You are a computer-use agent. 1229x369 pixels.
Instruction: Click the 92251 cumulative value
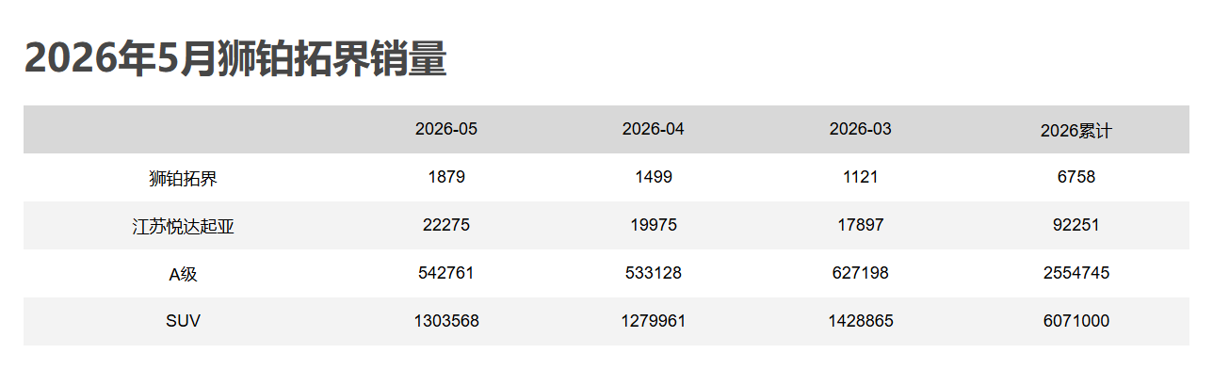[1076, 225]
